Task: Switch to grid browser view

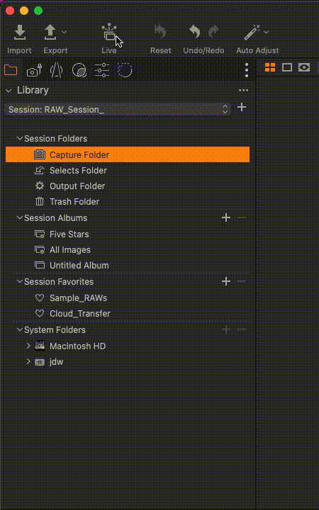Action: 270,67
